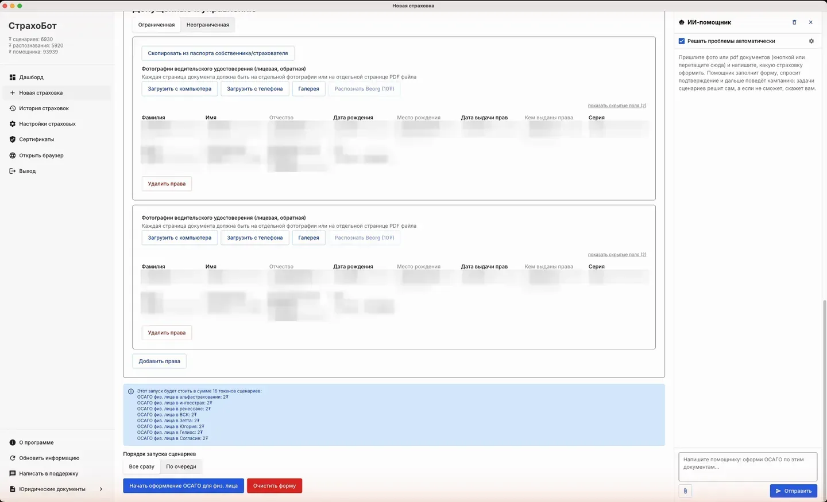Switch to the Неограниченная tab
Image resolution: width=827 pixels, height=502 pixels.
click(x=208, y=25)
